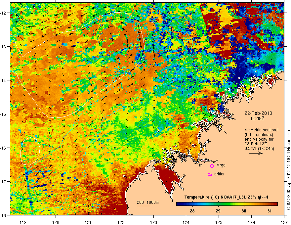Click the 'drifter' legend label
291x225 pixels.
point(219,174)
